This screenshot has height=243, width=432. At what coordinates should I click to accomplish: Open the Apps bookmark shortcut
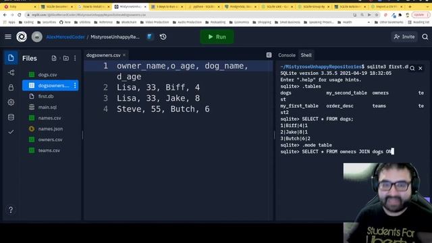(x=9, y=22)
